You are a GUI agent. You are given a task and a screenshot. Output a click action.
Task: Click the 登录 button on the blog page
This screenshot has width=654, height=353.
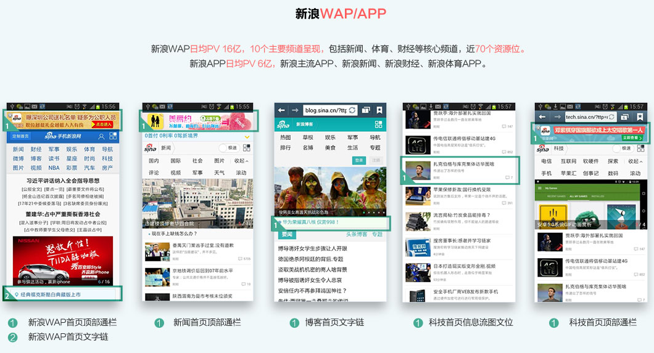point(359,160)
